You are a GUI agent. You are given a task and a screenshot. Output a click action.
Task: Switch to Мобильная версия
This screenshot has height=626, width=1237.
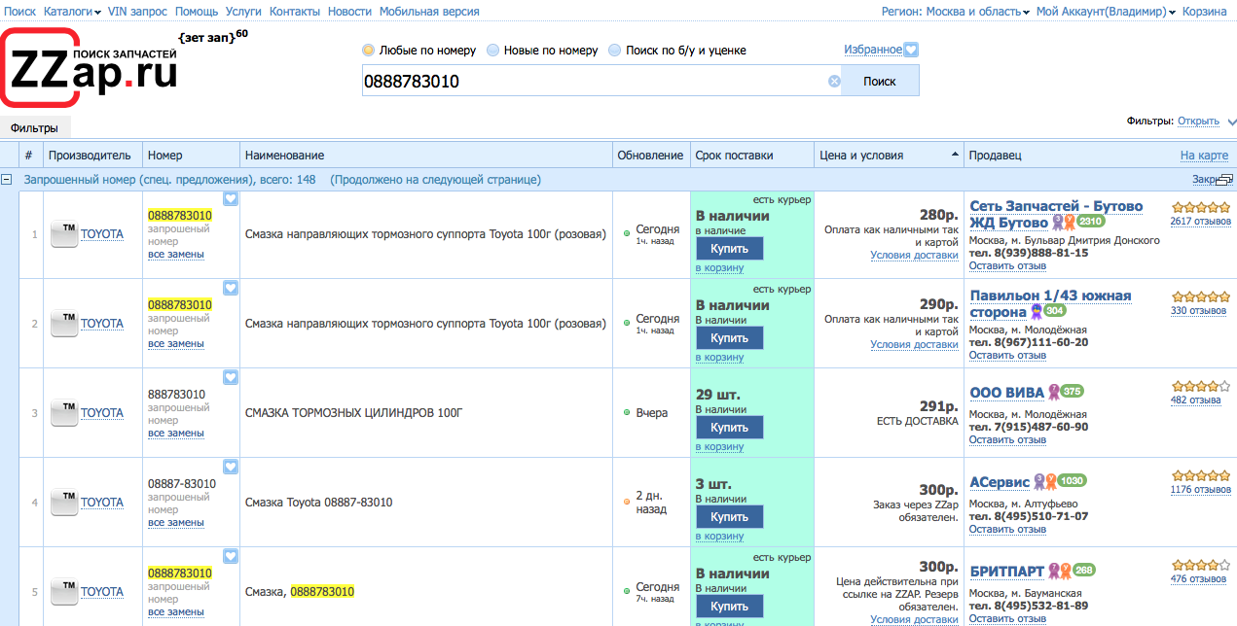pos(429,12)
